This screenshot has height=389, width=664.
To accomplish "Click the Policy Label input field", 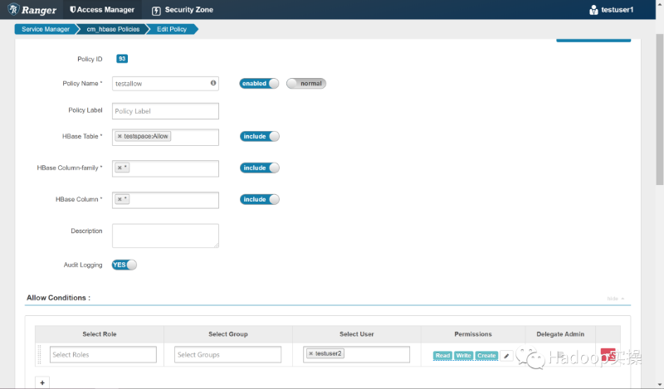I will 165,111.
